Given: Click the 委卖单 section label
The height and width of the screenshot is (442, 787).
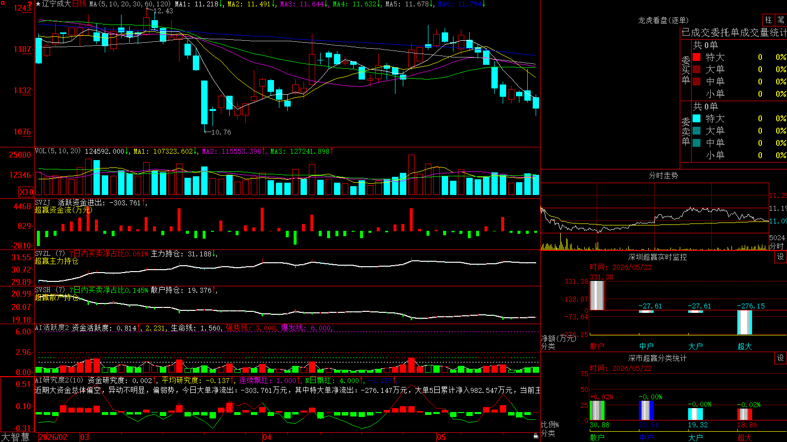Looking at the screenshot, I should coord(686,132).
